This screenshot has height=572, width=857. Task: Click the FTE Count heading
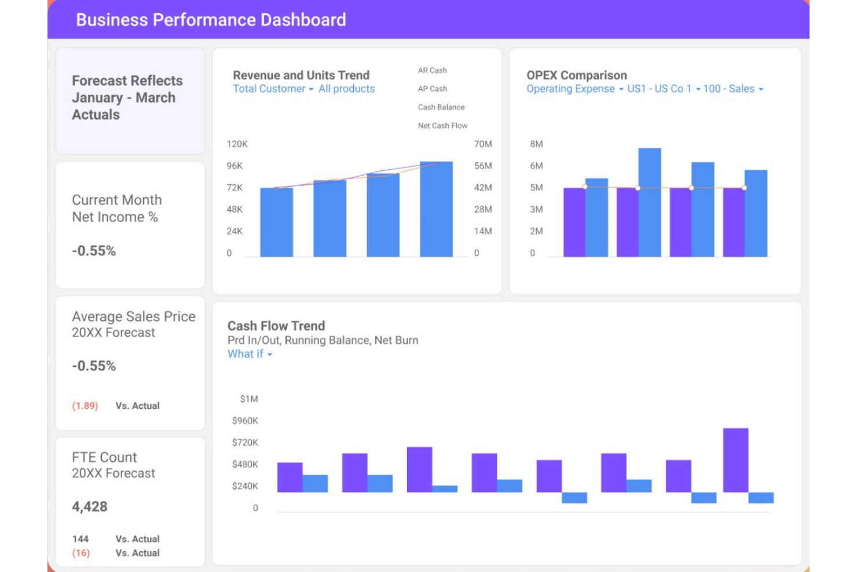point(104,457)
